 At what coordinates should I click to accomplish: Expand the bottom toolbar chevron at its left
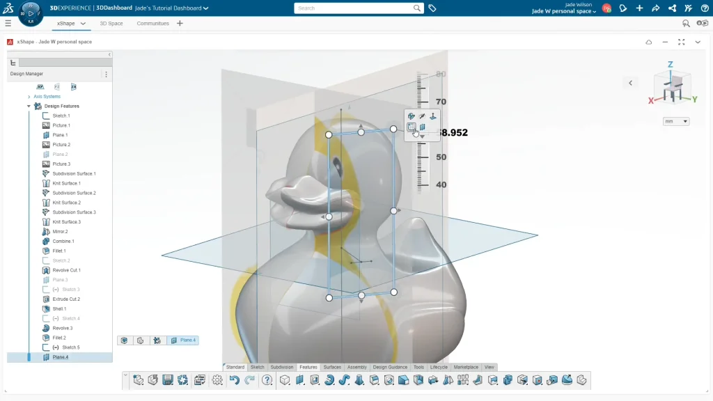click(125, 375)
